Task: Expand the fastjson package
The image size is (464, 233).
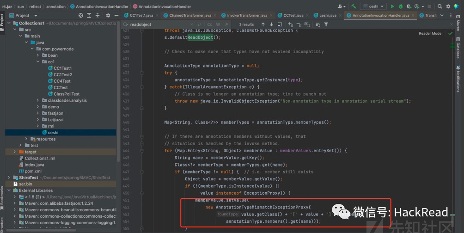Action: click(x=38, y=113)
